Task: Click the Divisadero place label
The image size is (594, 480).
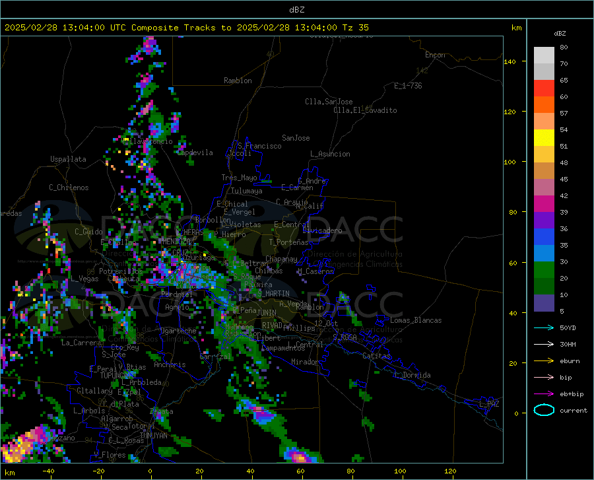Action: pos(322,230)
